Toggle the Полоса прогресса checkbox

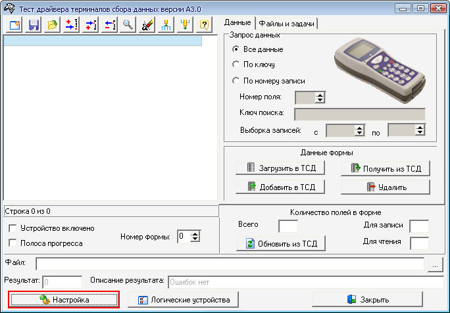[12, 243]
